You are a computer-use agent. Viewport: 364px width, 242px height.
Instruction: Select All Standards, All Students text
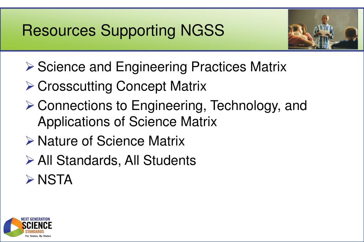coord(117,160)
